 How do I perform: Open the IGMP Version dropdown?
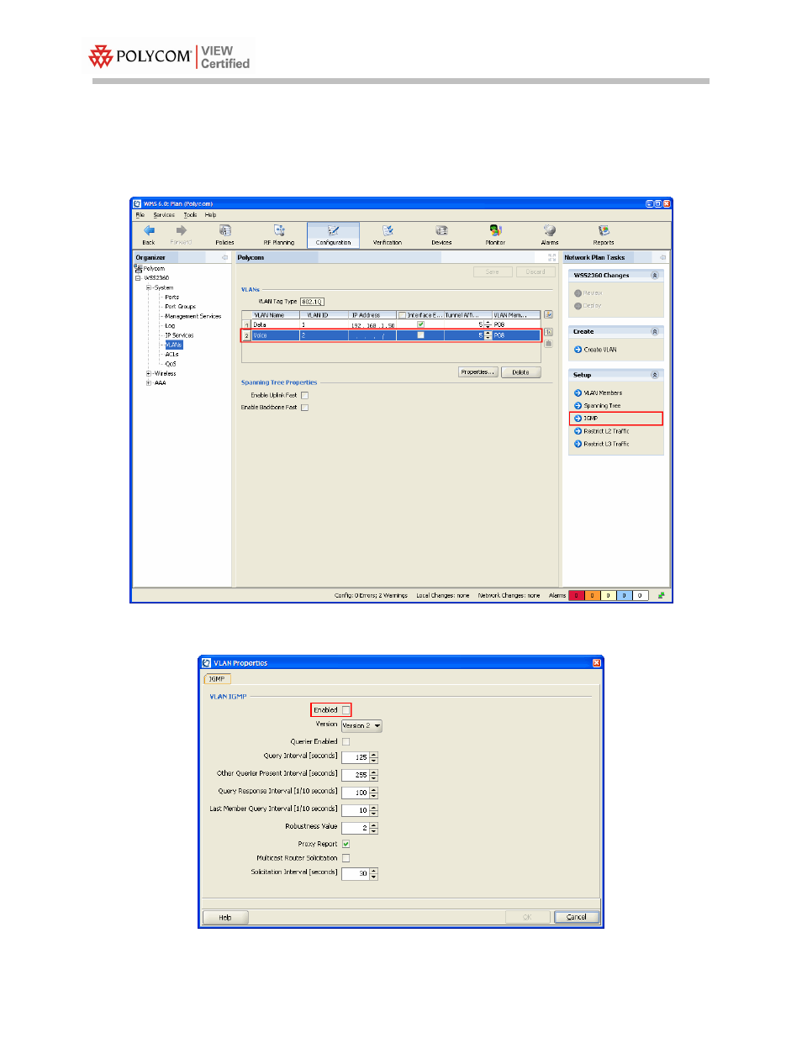pos(361,725)
